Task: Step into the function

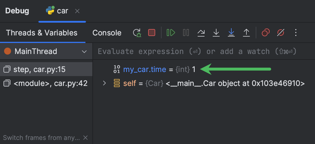Action: pos(216,33)
